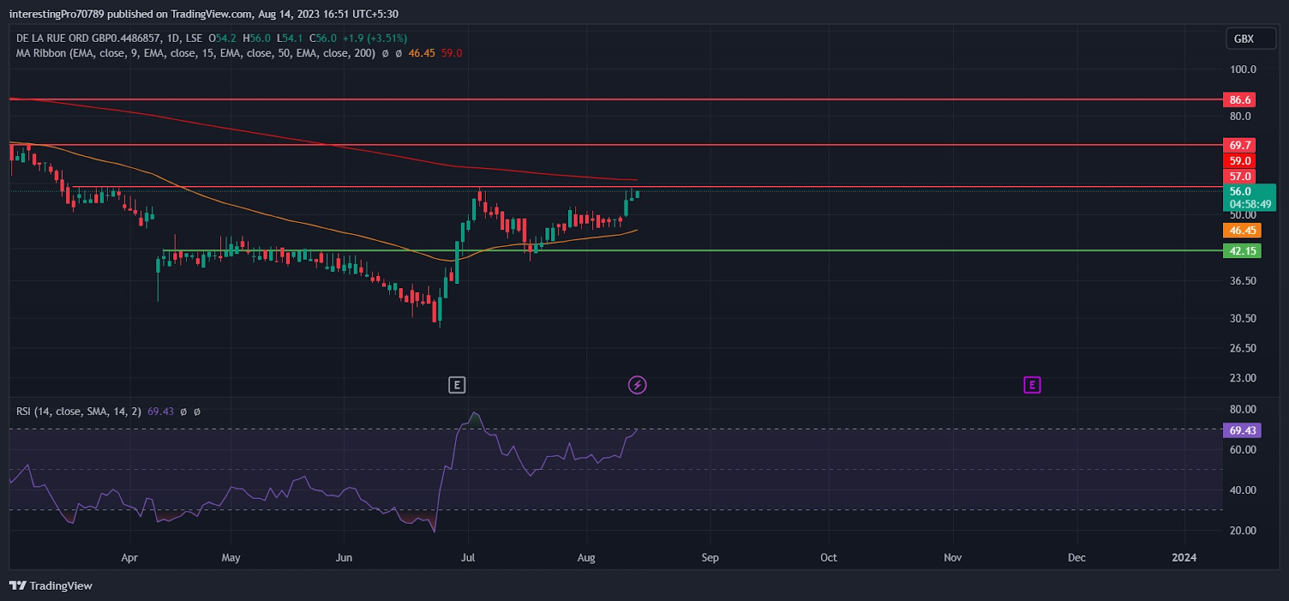
Task: Click the current price 56.0 label
Action: (1241, 191)
